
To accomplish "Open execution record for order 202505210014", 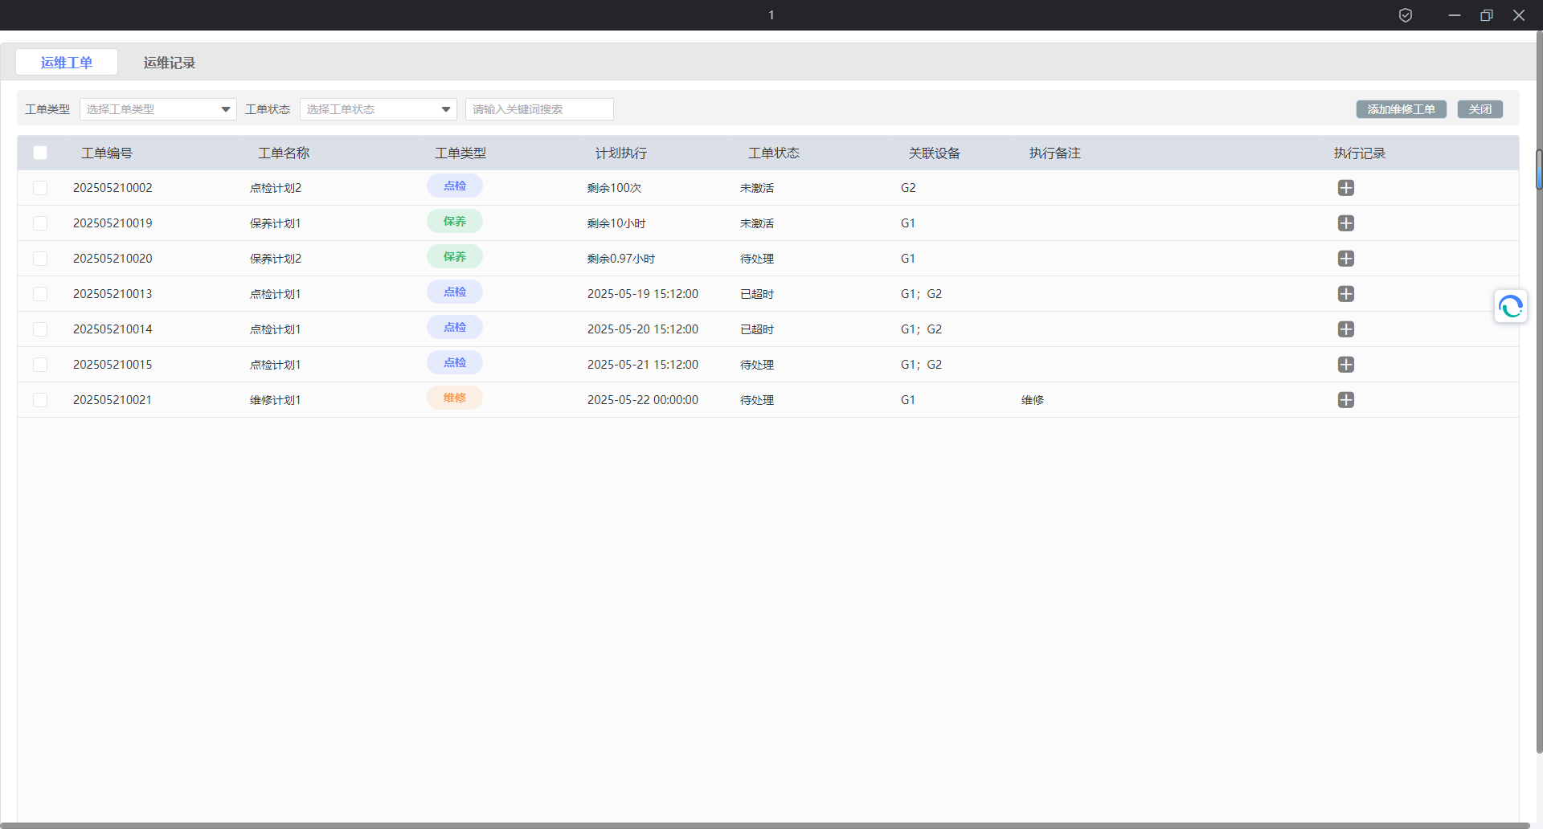I will click(x=1345, y=329).
